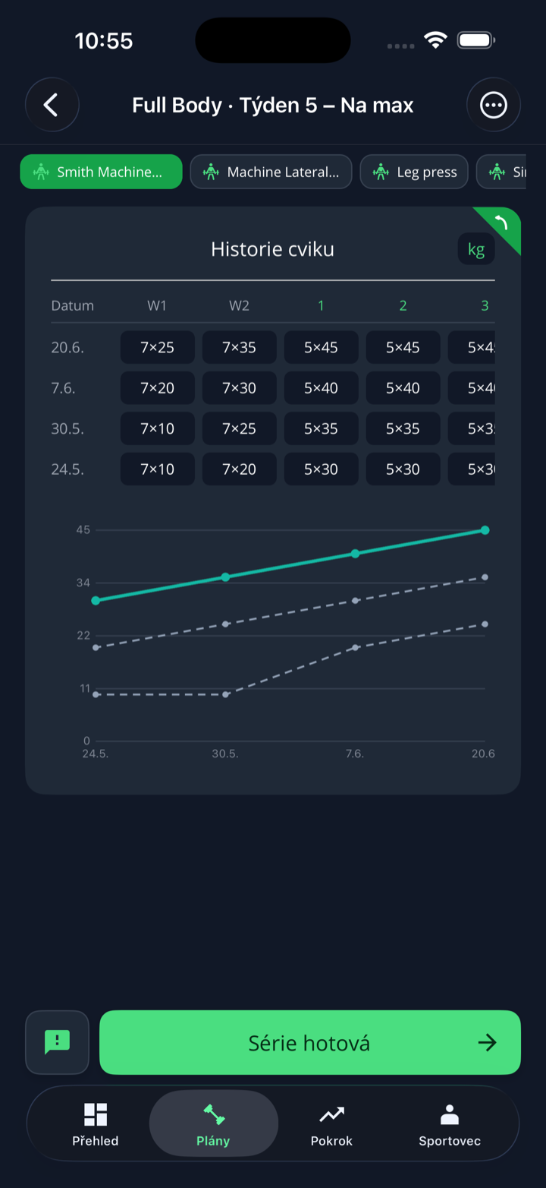Tap the arrow on Série hotová button
The width and height of the screenshot is (546, 1188).
[487, 1042]
